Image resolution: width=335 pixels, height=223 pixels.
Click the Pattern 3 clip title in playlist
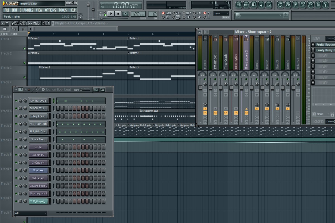click(46, 67)
